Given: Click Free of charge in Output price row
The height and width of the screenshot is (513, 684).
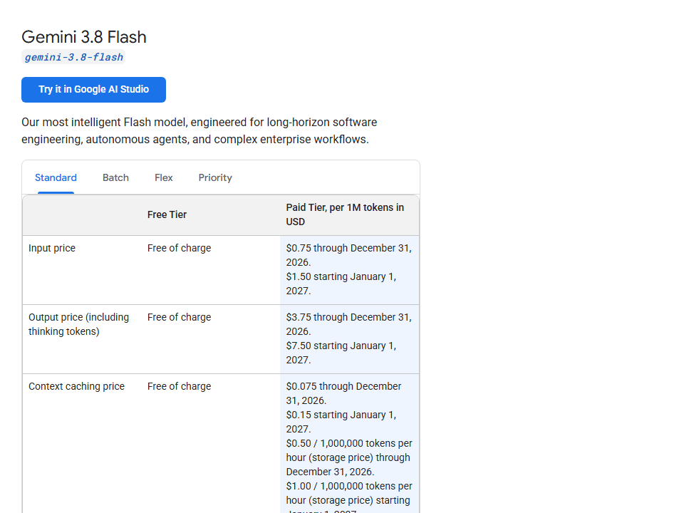Looking at the screenshot, I should (x=179, y=317).
